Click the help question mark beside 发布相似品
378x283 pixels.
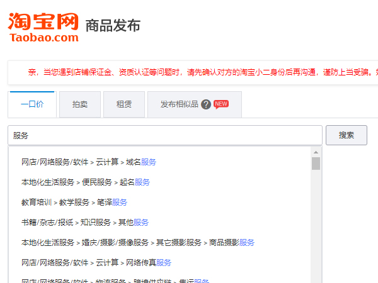206,104
